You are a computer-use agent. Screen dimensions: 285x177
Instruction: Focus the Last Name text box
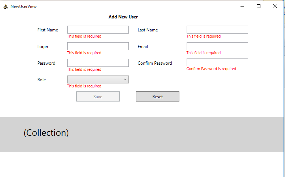tap(217, 30)
